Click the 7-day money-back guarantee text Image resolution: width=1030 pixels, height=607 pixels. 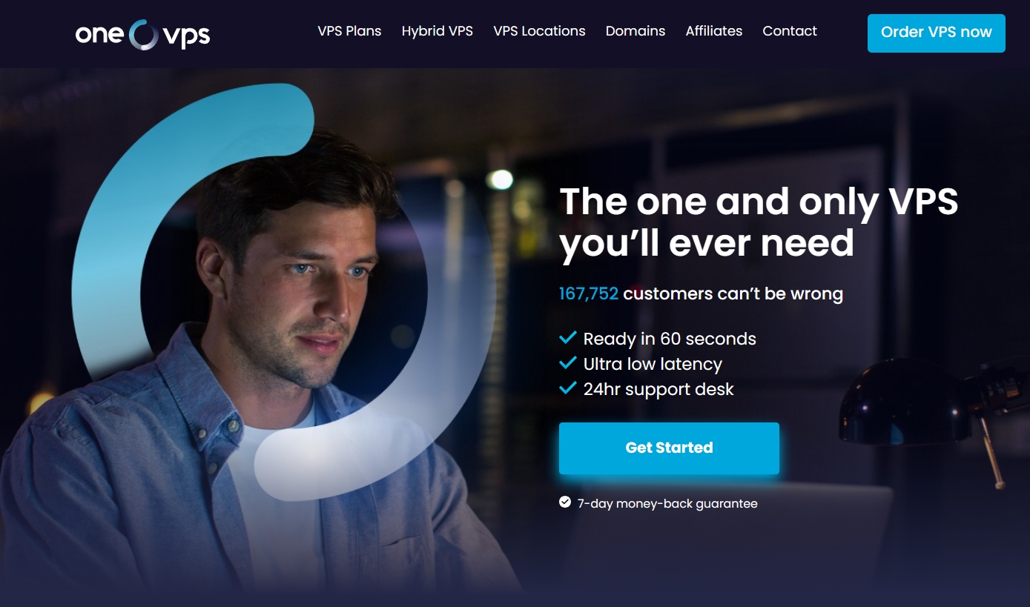pyautogui.click(x=667, y=503)
